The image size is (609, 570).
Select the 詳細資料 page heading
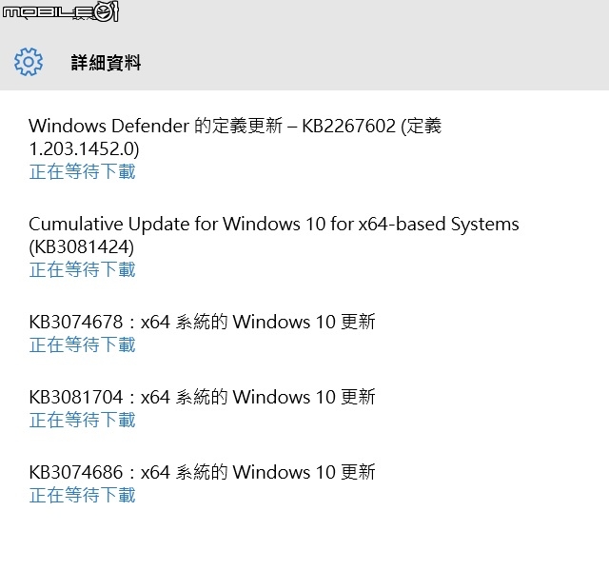coord(106,63)
